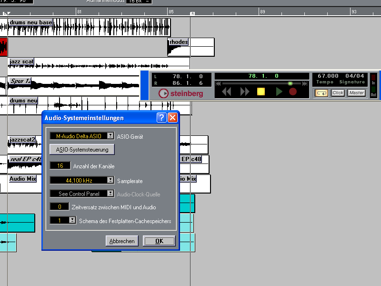Click the time signature 04/04
Image resolution: width=381 pixels, height=286 pixels.
355,76
